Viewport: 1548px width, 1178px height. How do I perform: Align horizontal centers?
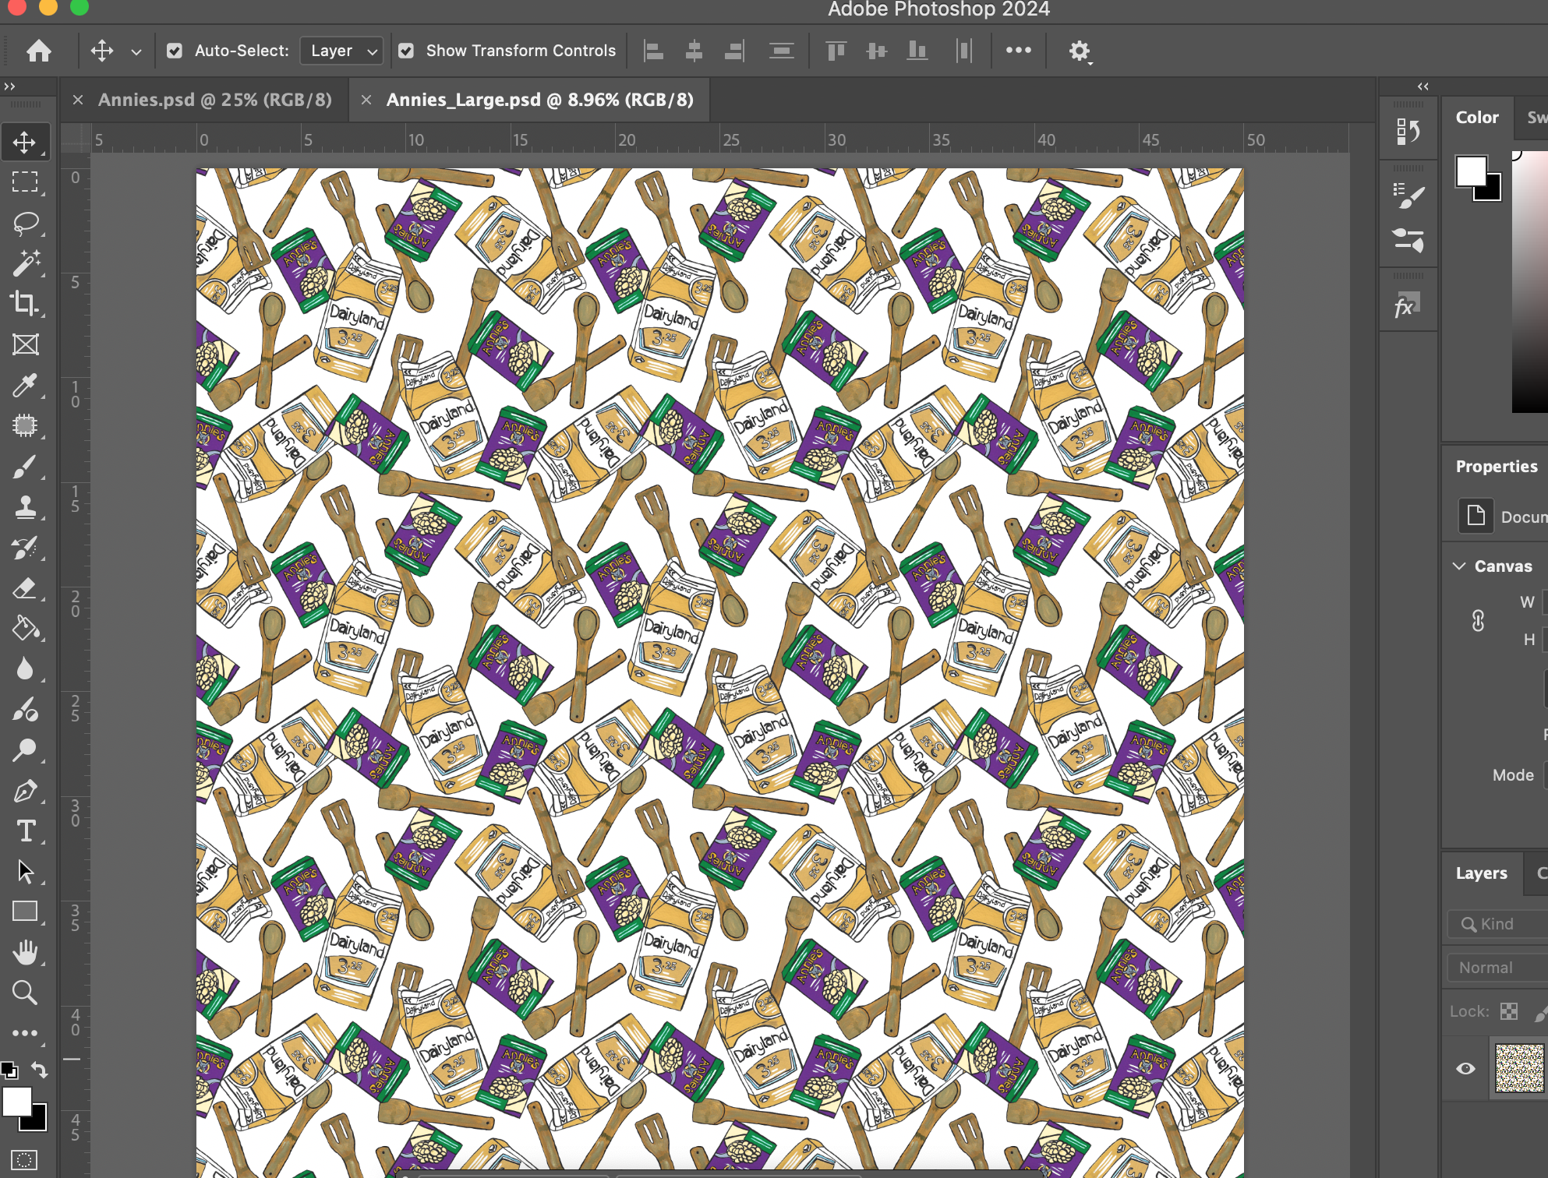694,51
